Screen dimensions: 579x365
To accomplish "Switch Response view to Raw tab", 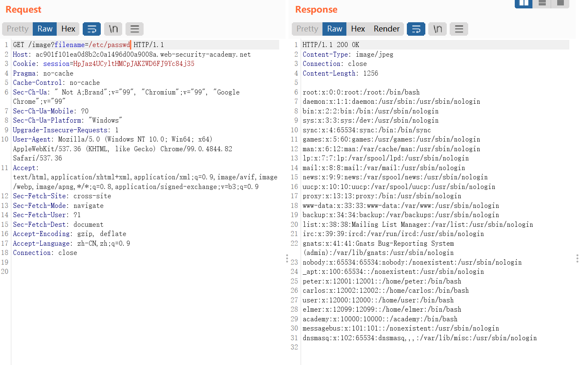I will [x=335, y=29].
